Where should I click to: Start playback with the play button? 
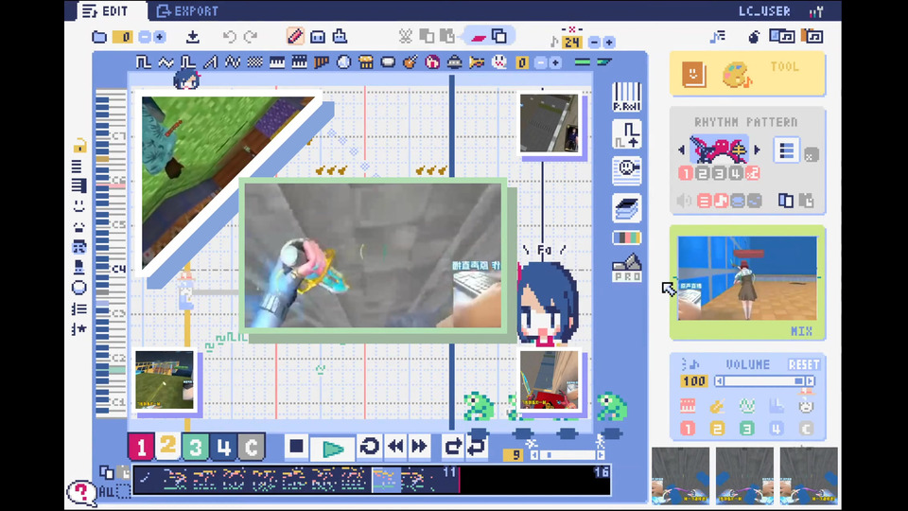click(x=332, y=448)
